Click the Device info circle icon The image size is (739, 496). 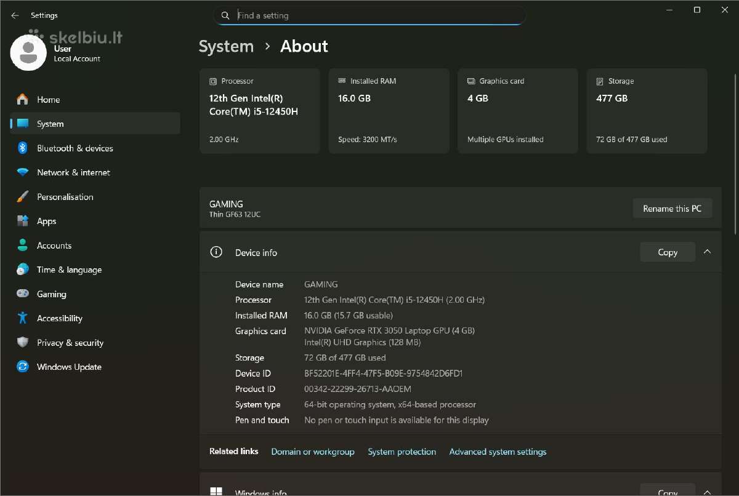click(x=216, y=252)
